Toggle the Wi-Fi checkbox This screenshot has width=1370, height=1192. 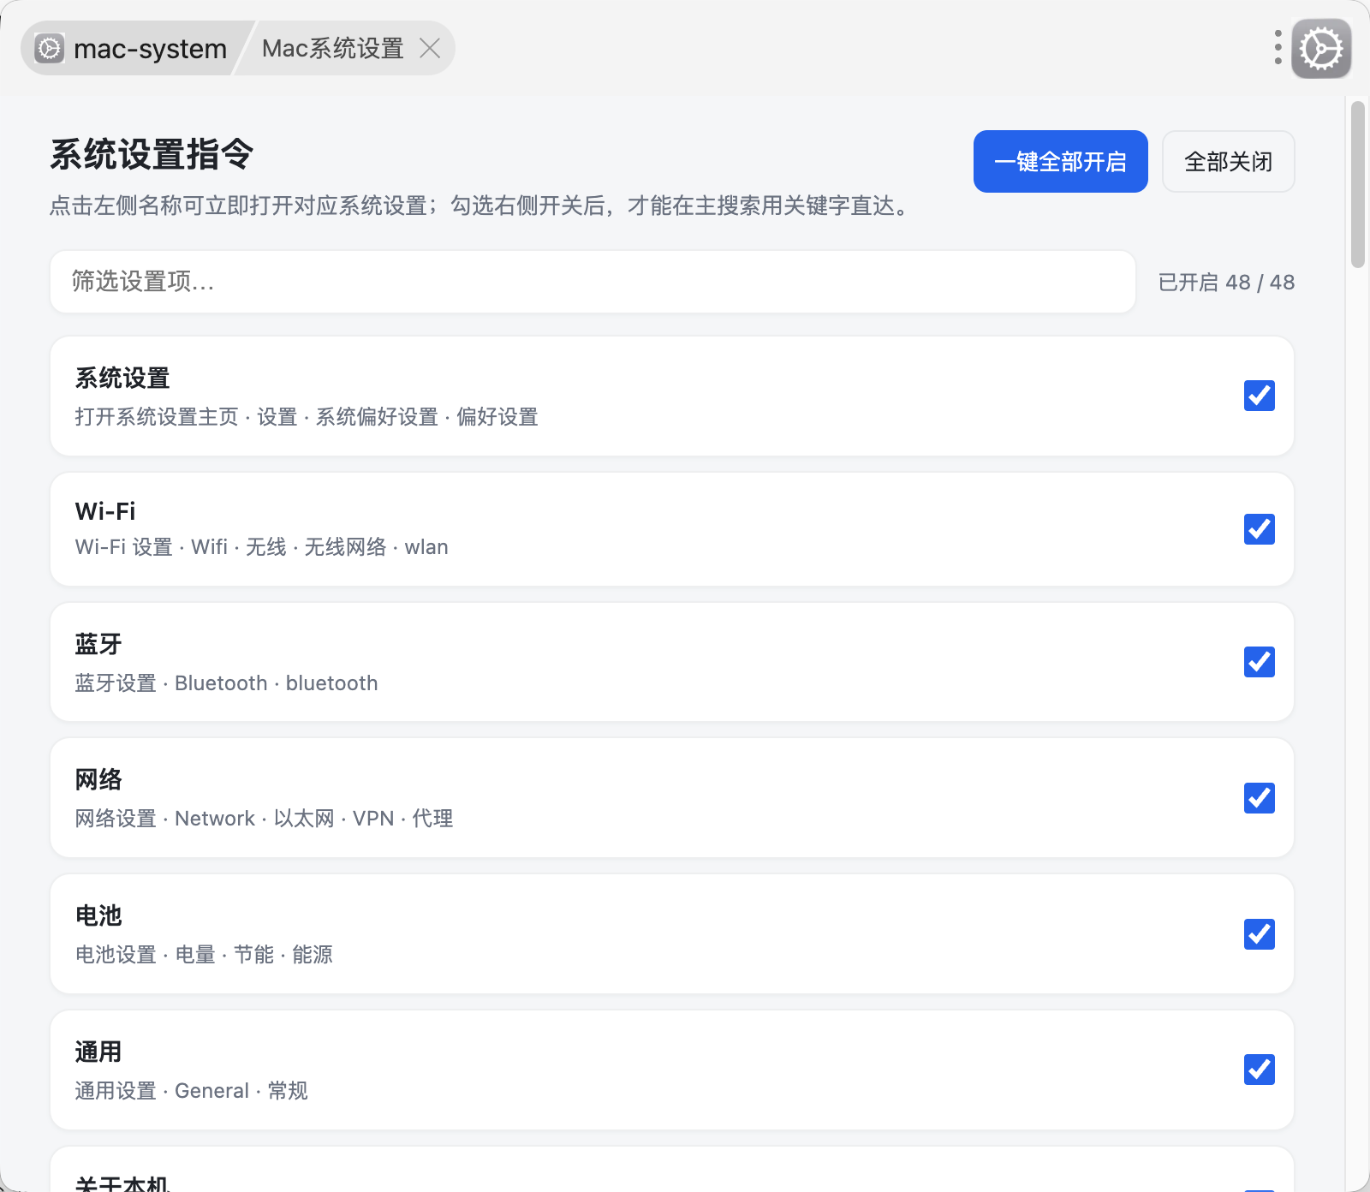pyautogui.click(x=1259, y=529)
